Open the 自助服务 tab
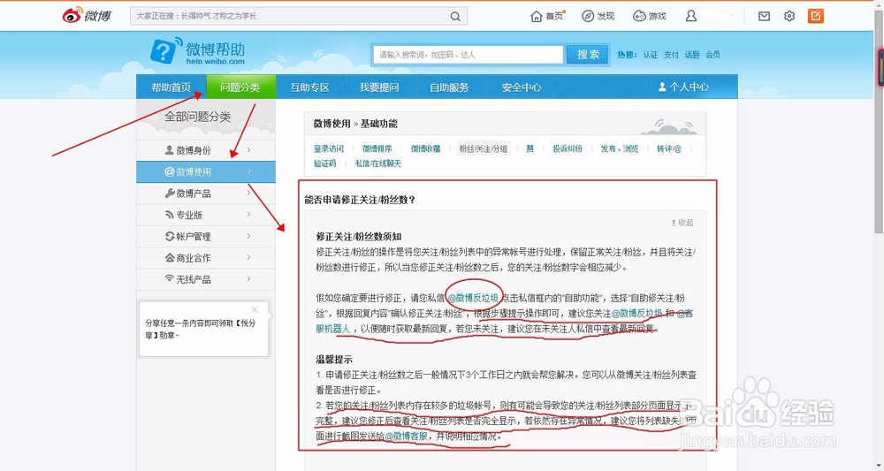 pos(449,87)
